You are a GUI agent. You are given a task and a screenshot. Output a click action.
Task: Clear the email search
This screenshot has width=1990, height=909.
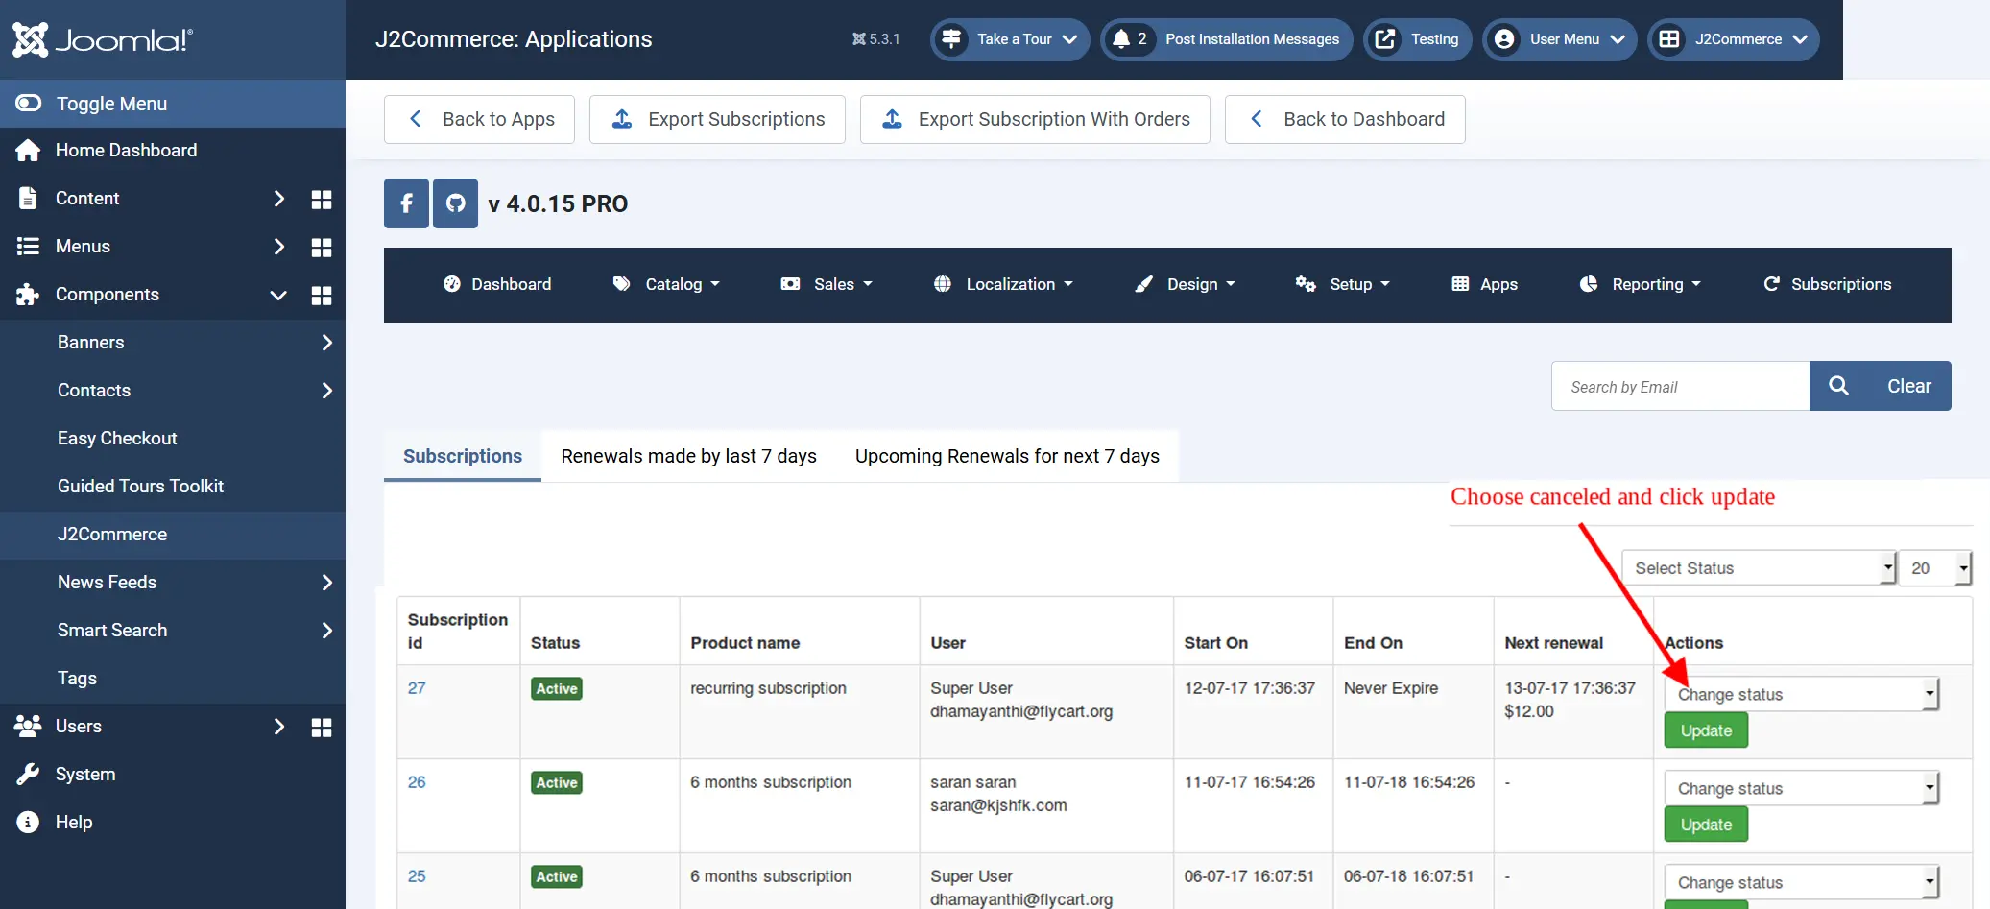click(1909, 386)
